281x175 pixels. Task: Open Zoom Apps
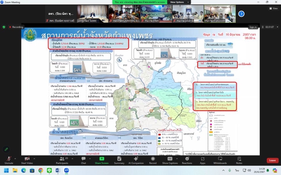203,160
